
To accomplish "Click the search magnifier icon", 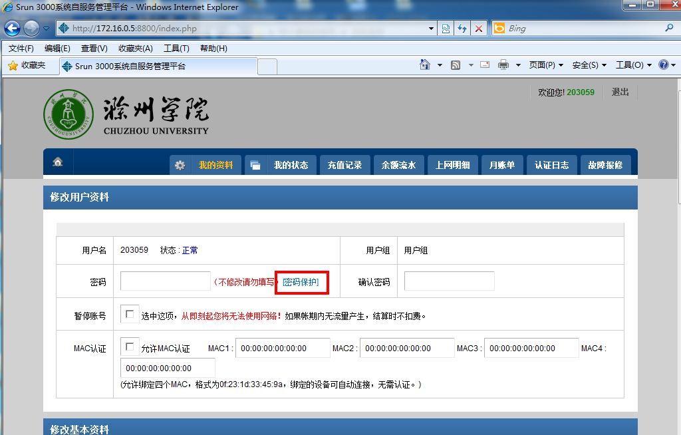I will tap(669, 28).
